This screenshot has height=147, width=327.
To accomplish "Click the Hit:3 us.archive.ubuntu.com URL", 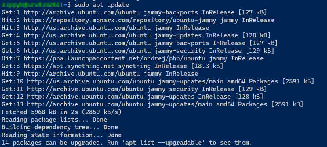I will (x=87, y=28).
